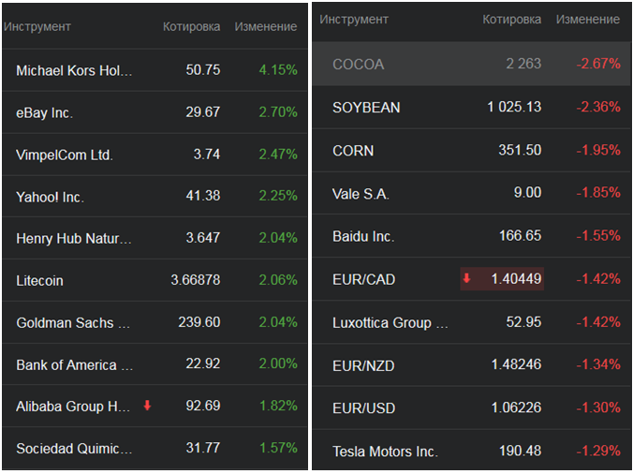
Task: Choose the CORN commodity row
Action: (x=353, y=151)
